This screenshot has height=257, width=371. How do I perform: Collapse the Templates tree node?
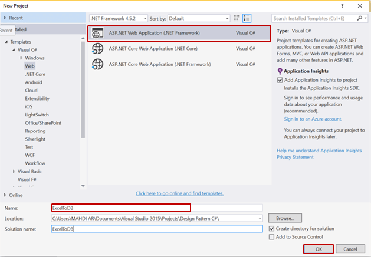point(6,42)
